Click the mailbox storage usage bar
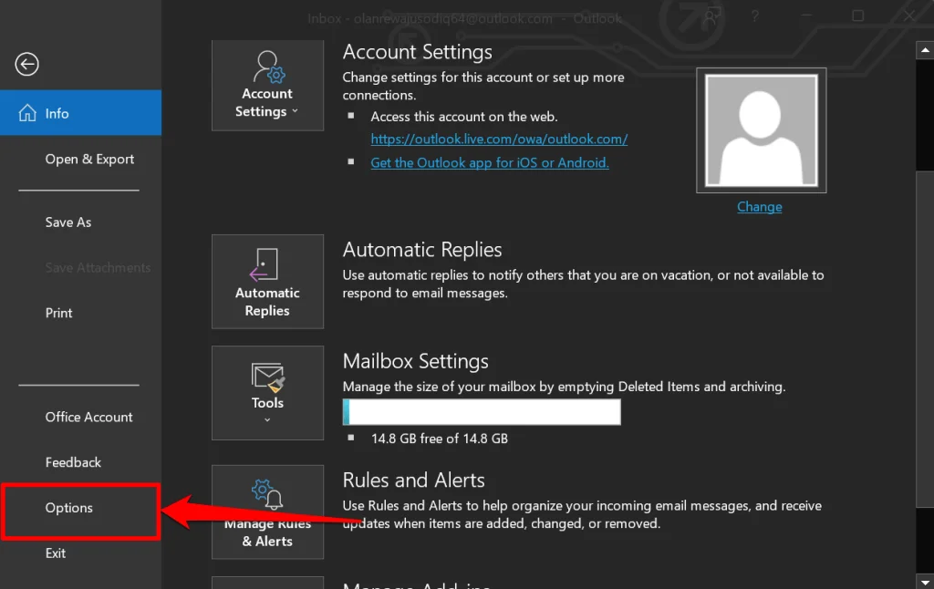The image size is (934, 589). [482, 411]
